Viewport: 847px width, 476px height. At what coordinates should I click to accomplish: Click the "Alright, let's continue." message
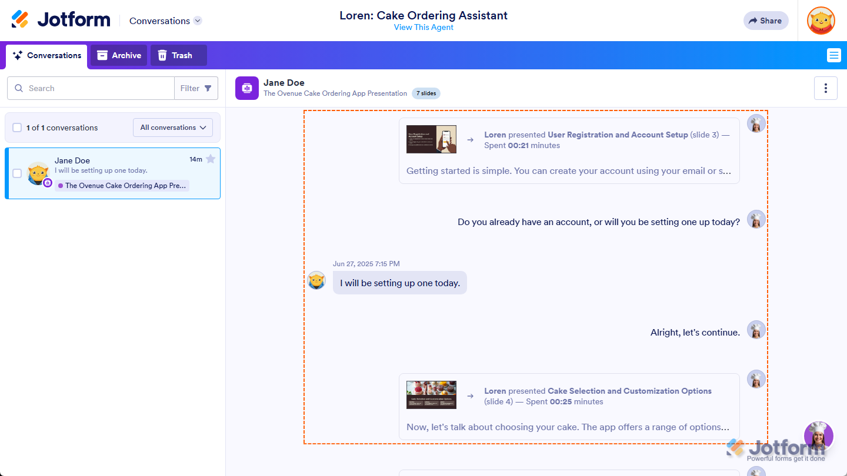tap(695, 333)
